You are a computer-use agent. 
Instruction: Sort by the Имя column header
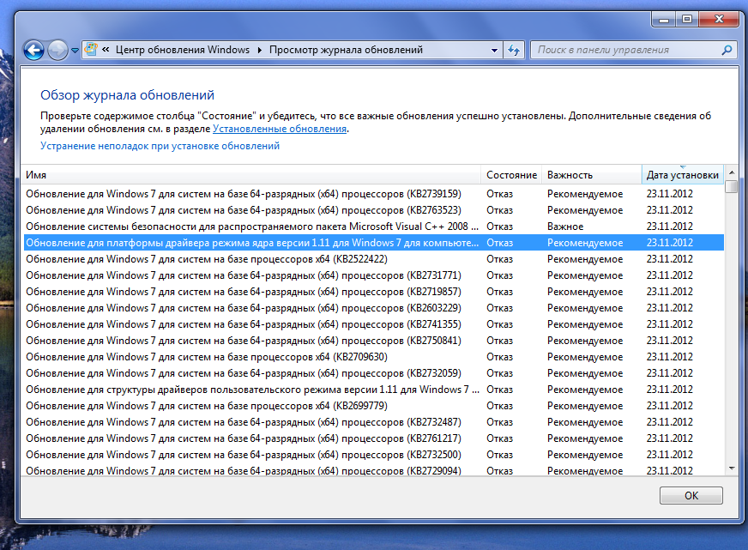(251, 175)
